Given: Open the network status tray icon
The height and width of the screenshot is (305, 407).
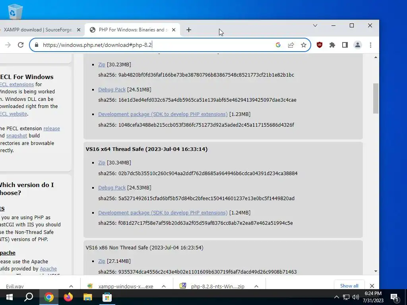Looking at the screenshot, I should tap(346, 297).
